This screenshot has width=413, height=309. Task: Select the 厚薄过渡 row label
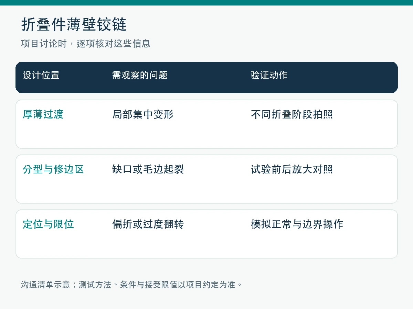pyautogui.click(x=43, y=114)
